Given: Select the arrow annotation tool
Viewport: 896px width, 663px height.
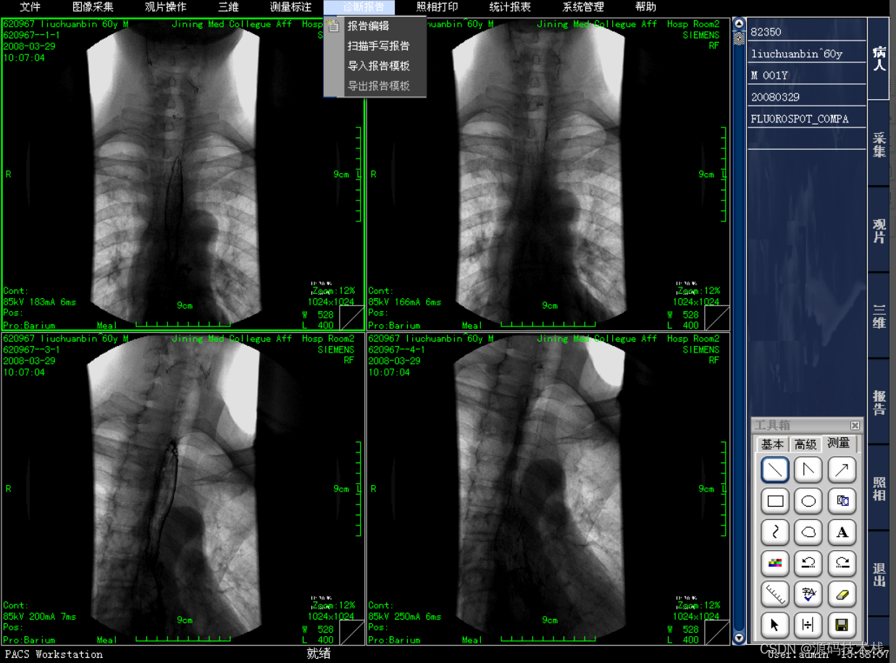Looking at the screenshot, I should pos(842,470).
